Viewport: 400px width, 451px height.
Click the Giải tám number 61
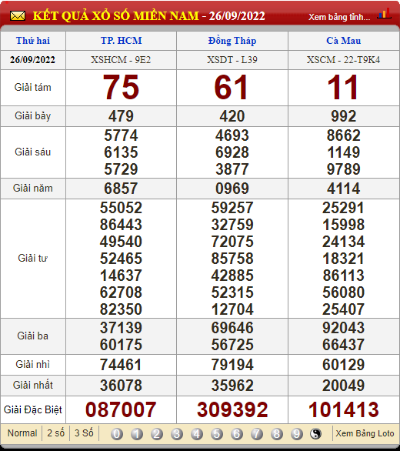(231, 87)
